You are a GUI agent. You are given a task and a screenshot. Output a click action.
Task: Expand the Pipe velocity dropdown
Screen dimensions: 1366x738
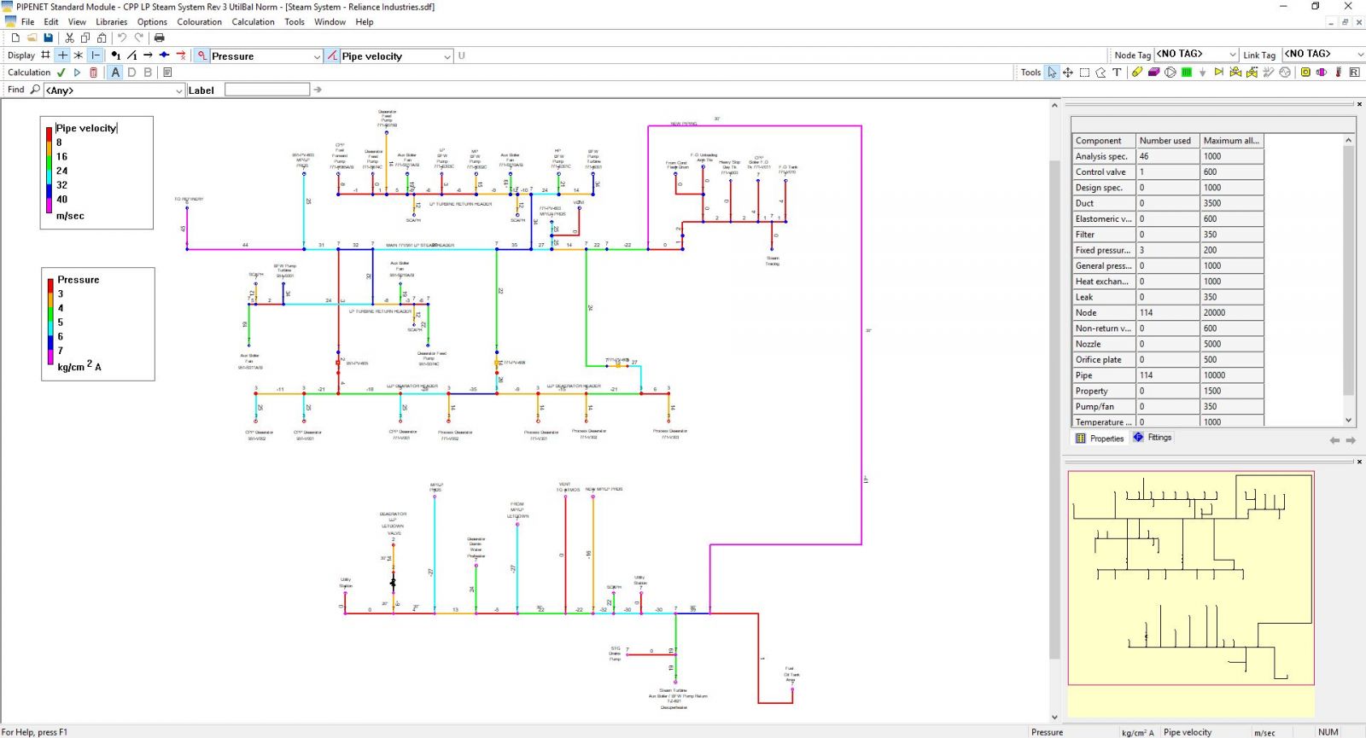(447, 56)
